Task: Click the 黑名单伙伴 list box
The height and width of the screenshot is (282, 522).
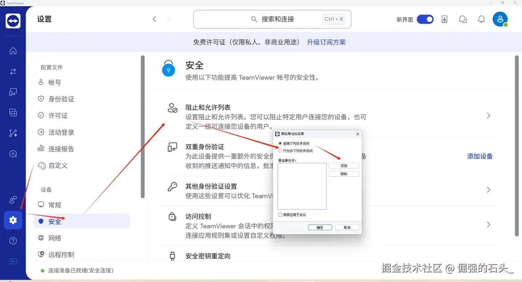Action: [x=302, y=186]
